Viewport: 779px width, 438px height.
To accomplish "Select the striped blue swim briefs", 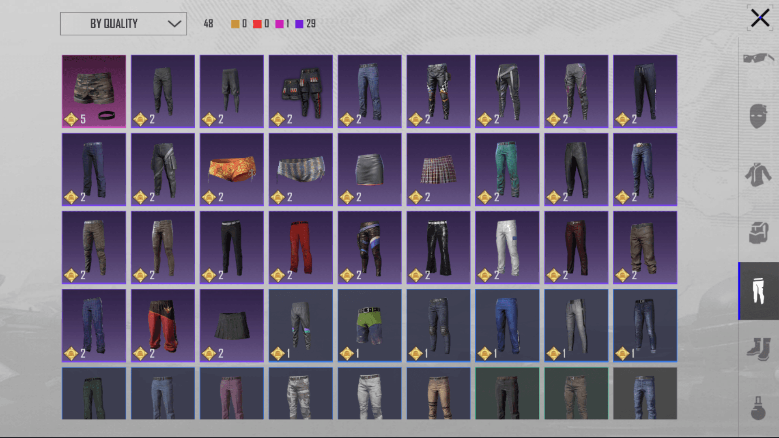I will point(301,170).
